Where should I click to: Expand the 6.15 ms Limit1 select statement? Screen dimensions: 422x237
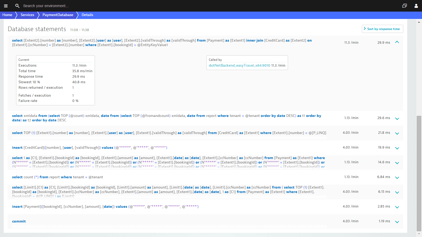[x=397, y=192]
